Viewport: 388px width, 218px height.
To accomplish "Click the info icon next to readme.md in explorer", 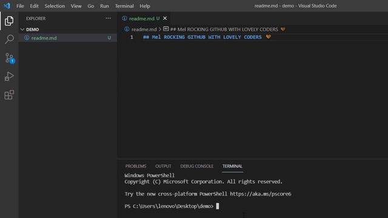I will [27, 38].
